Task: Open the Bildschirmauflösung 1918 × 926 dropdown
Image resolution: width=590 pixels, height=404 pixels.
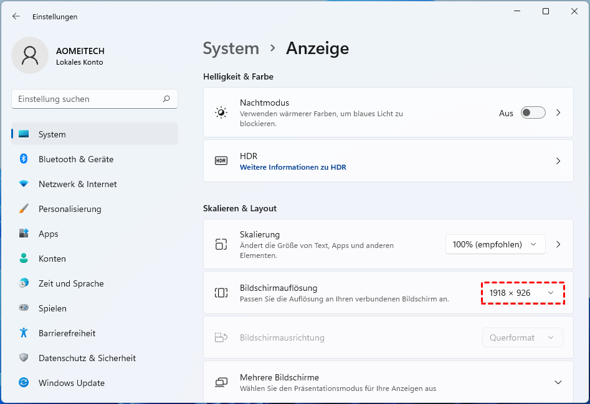Action: click(522, 293)
